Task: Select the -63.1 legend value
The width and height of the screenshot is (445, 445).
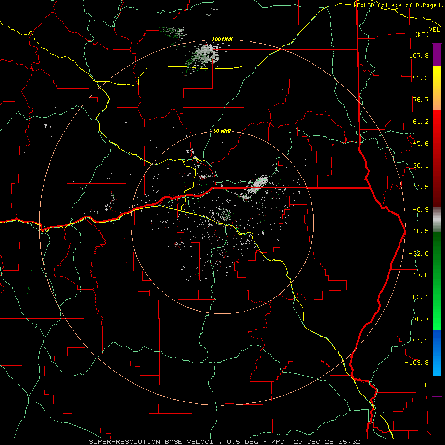Action: [419, 297]
